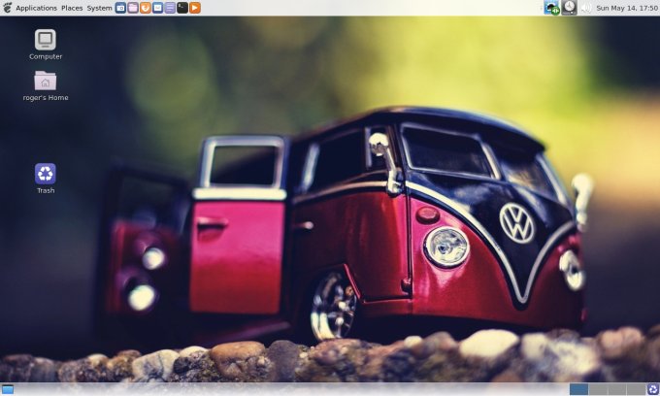Open the Places menu

click(x=72, y=8)
